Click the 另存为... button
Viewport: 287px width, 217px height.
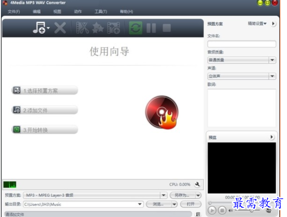[182, 195]
